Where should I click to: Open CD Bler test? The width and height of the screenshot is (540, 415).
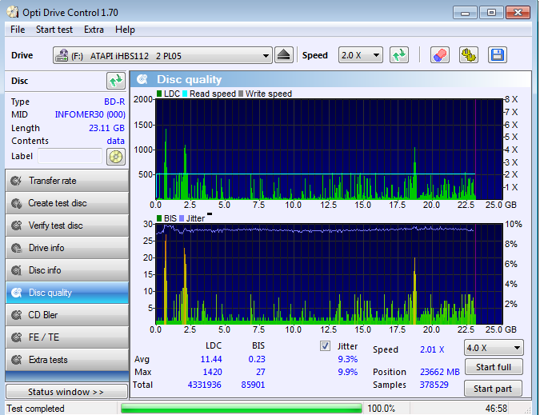click(x=67, y=315)
